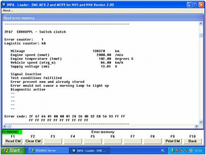The height and width of the screenshot is (155, 206).
Task: Click horizontal scrollbar left arrow
Action: point(5,126)
